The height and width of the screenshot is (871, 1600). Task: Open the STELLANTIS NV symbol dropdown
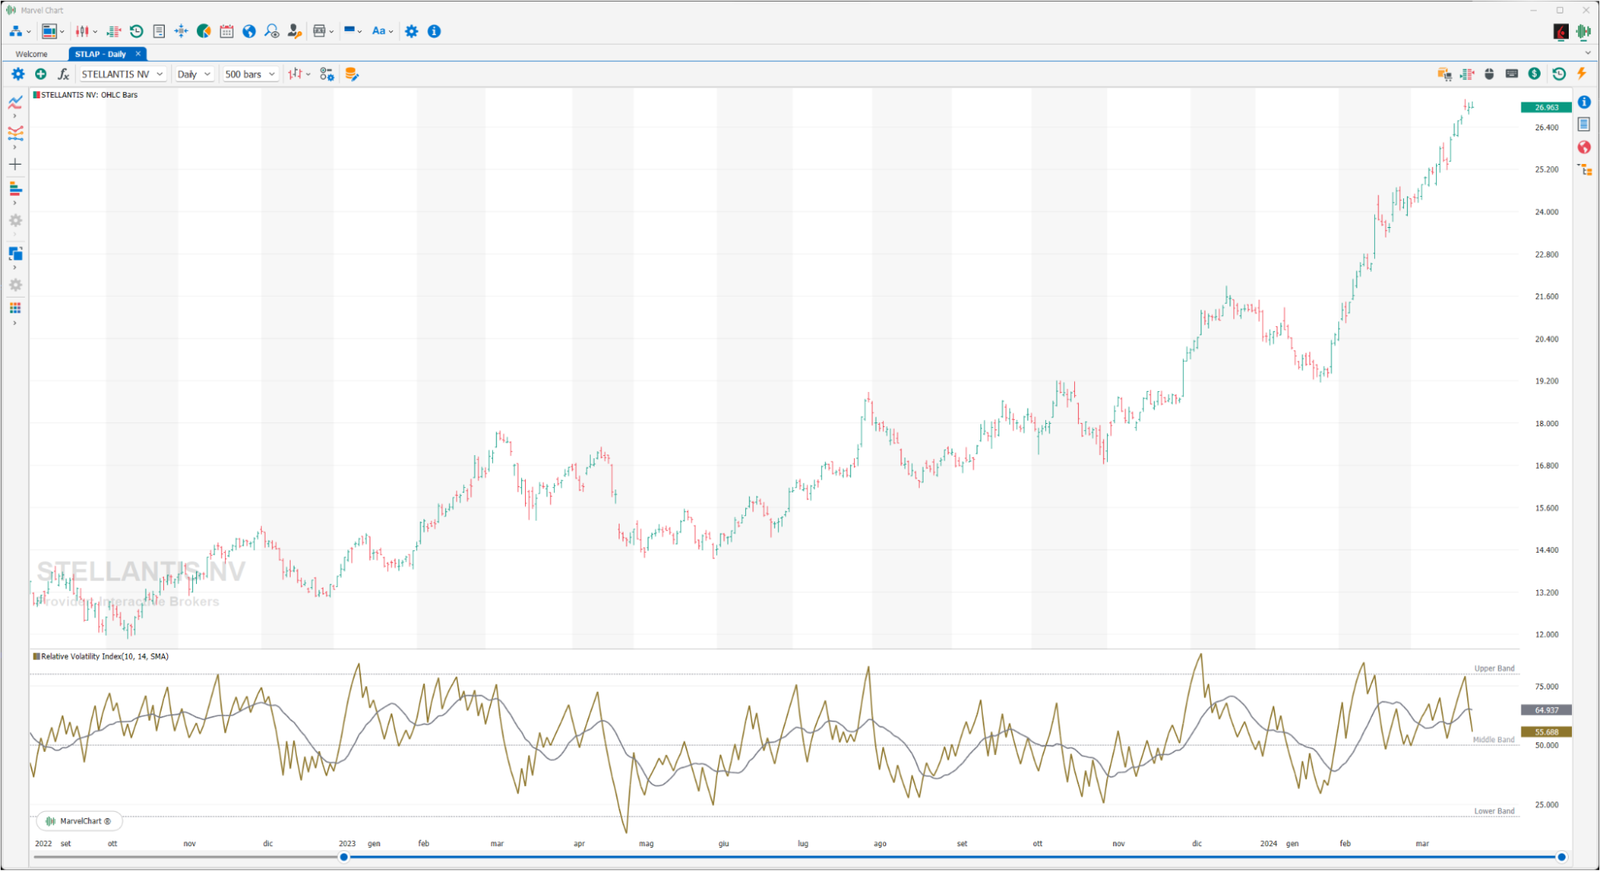[122, 74]
